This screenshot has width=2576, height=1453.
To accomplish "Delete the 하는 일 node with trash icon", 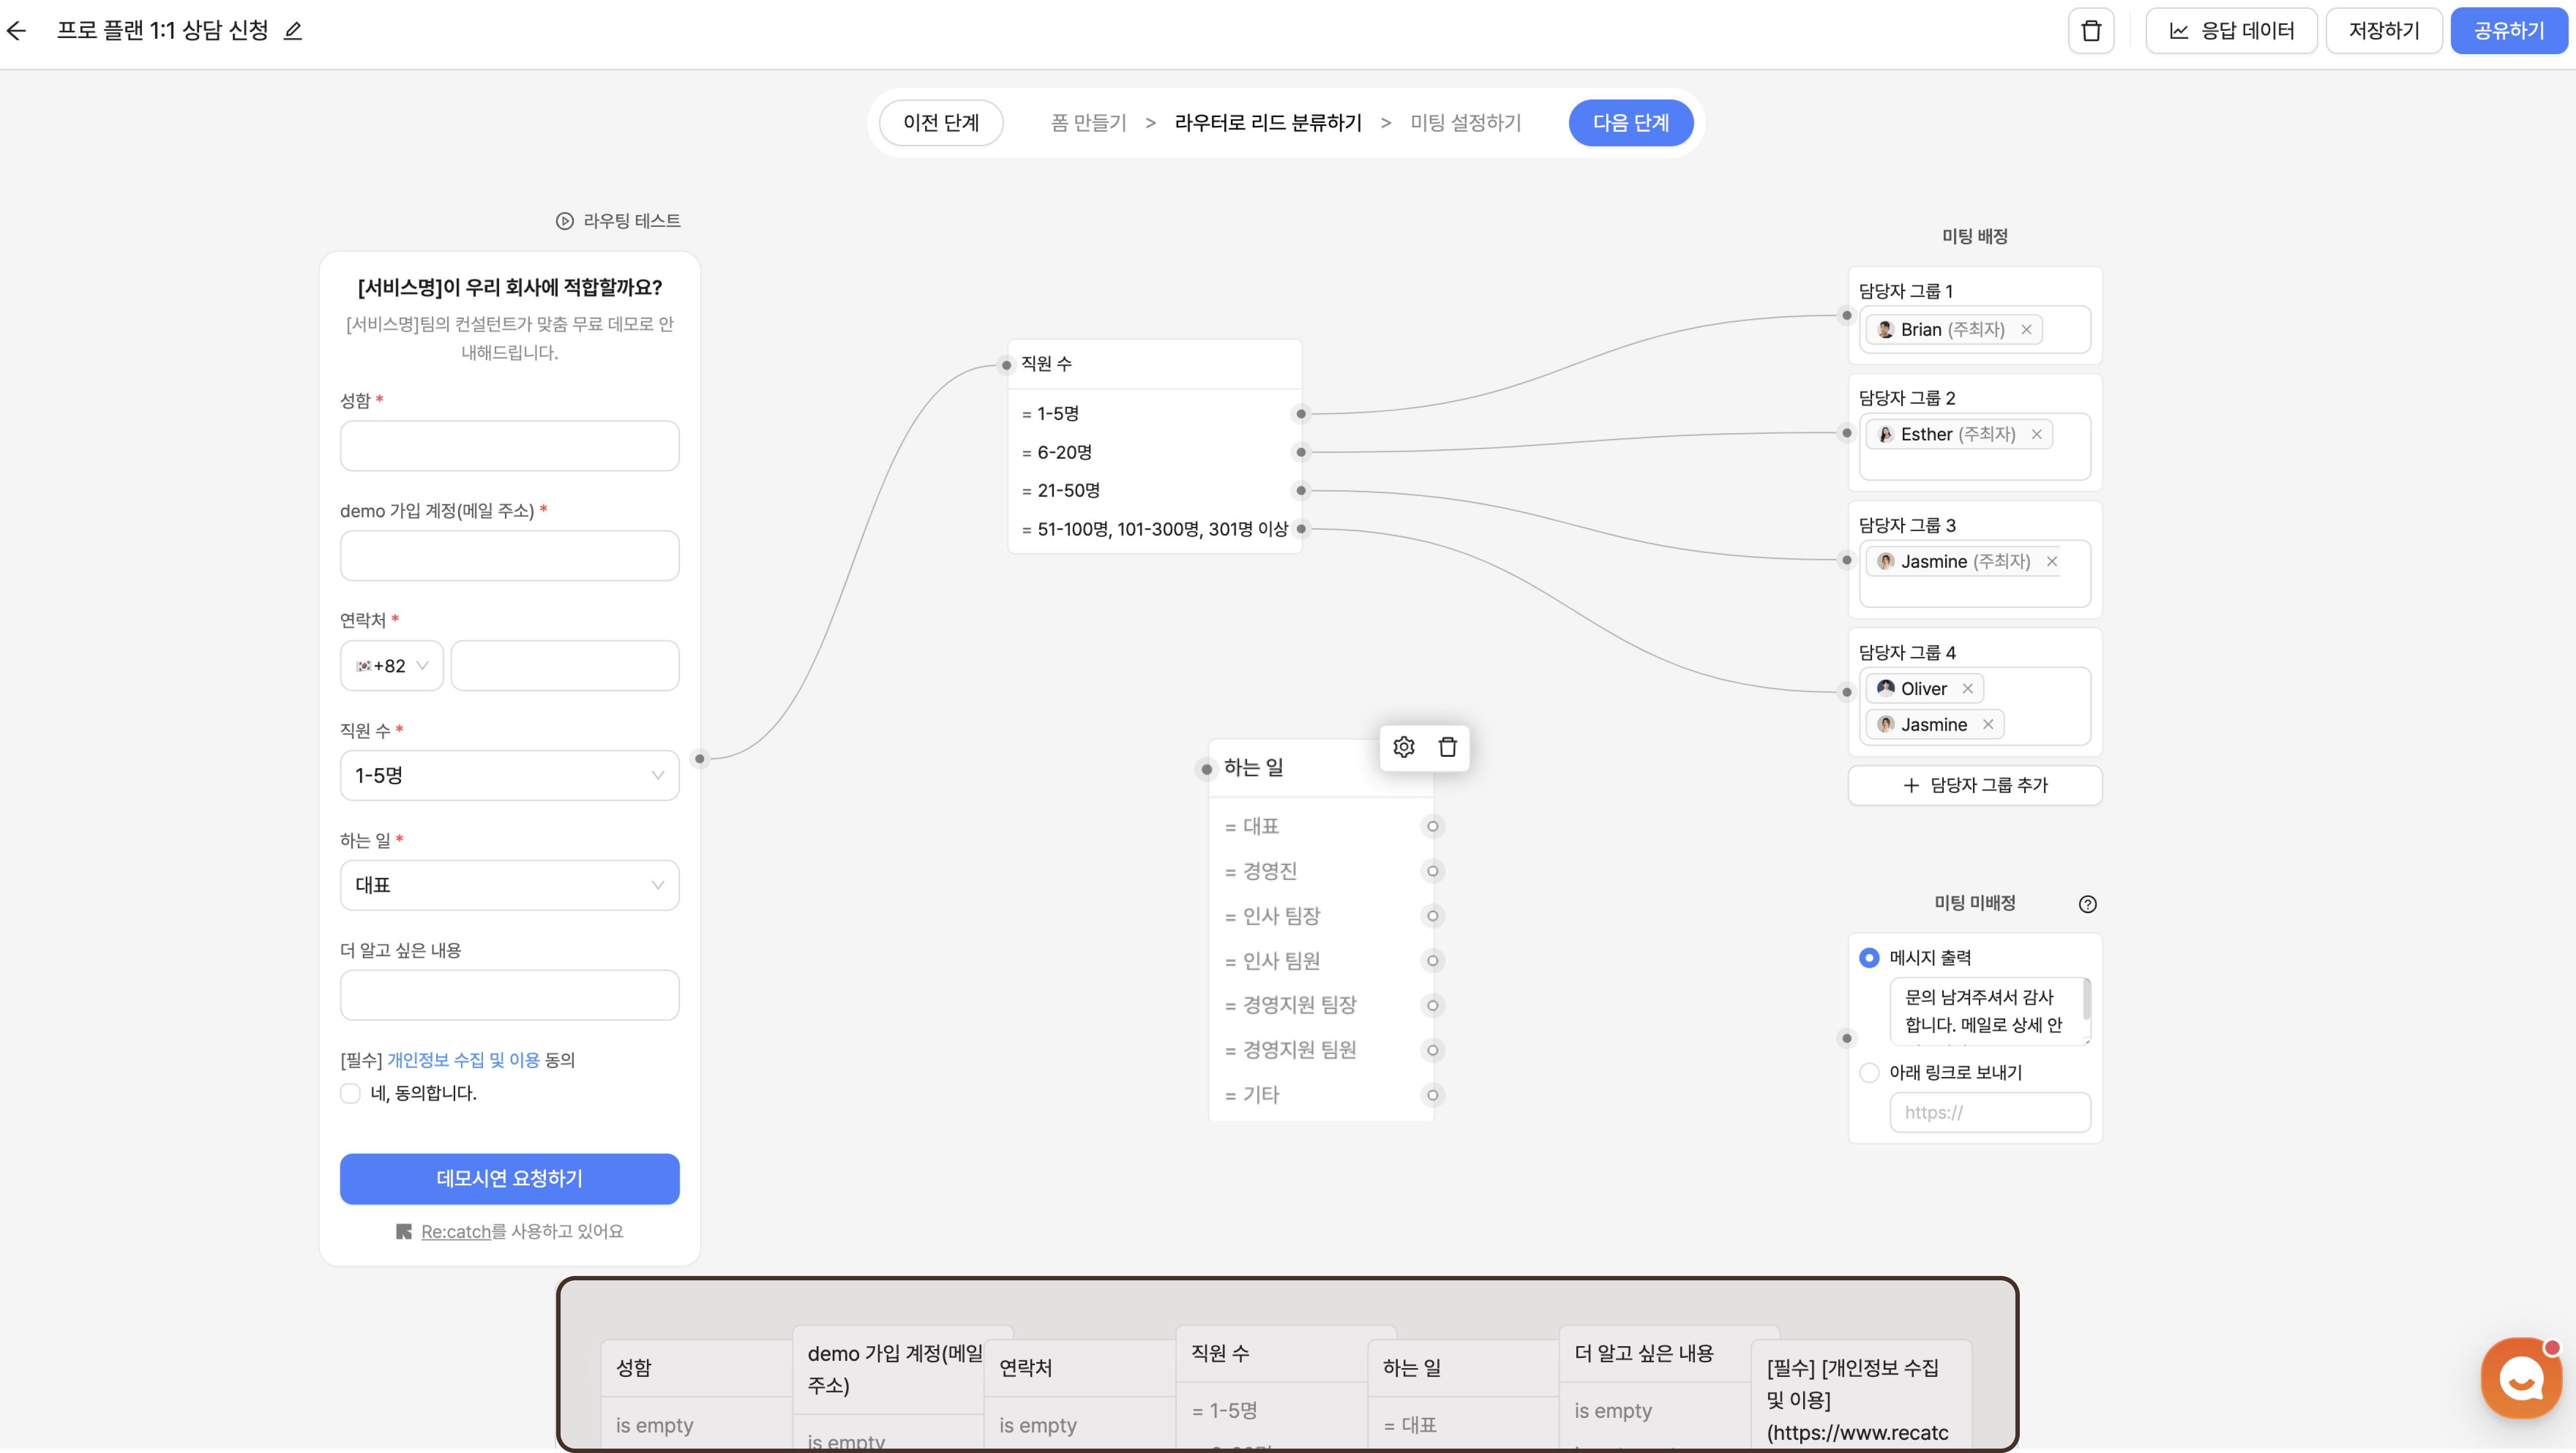I will click(x=1447, y=747).
